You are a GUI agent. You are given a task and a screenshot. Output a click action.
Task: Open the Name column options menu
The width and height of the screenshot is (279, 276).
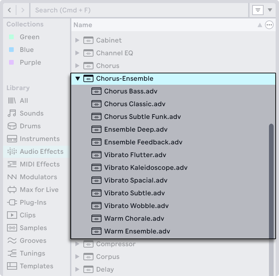click(269, 25)
